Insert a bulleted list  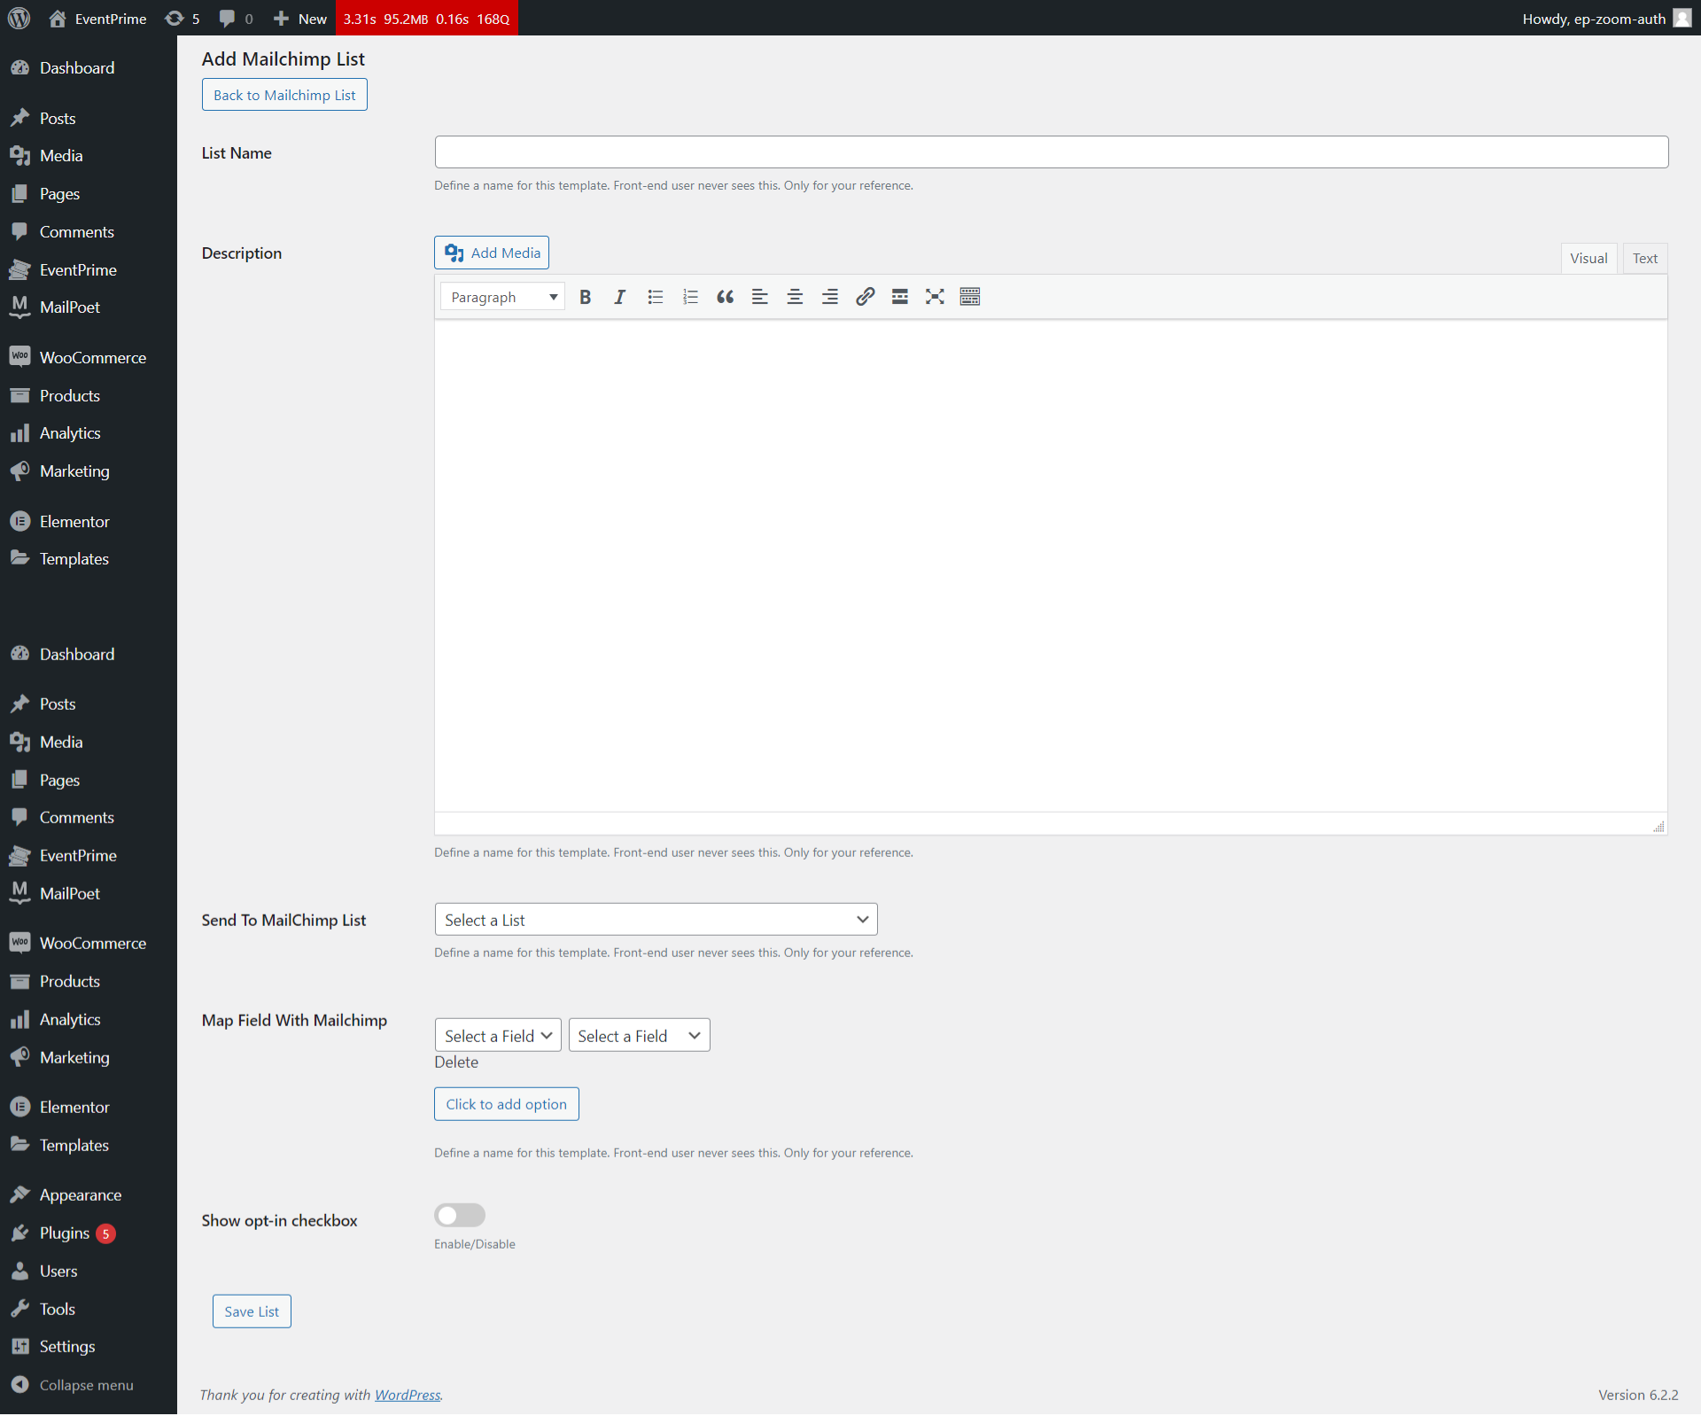tap(656, 297)
